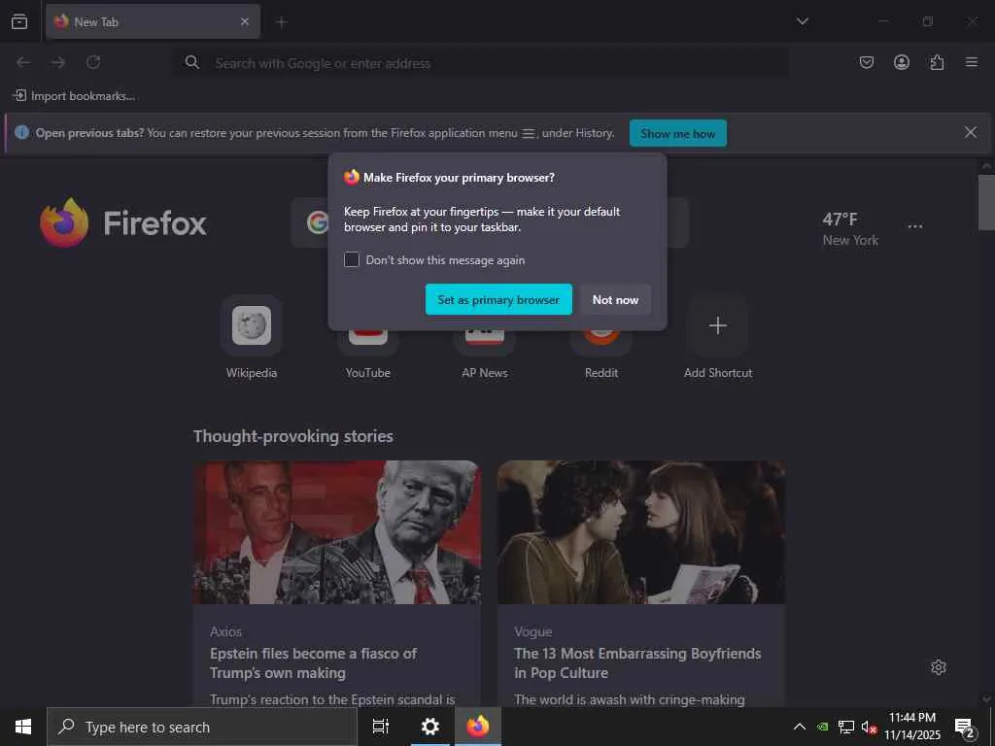Open the Firefox account icon
Screen dimensions: 995x746
click(x=902, y=62)
